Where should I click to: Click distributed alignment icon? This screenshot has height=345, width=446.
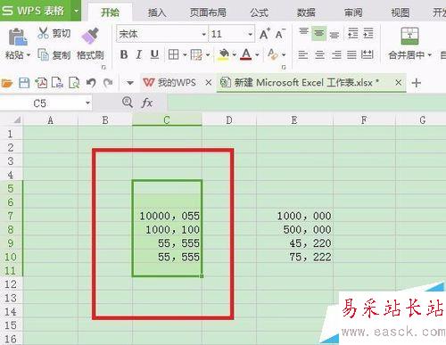point(367,54)
